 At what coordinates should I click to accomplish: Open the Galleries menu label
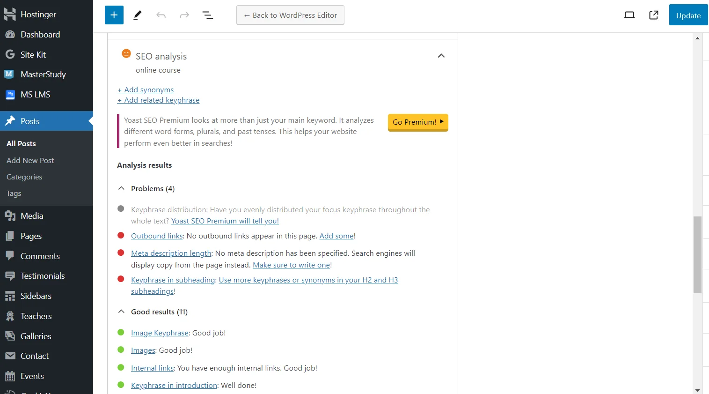click(36, 336)
